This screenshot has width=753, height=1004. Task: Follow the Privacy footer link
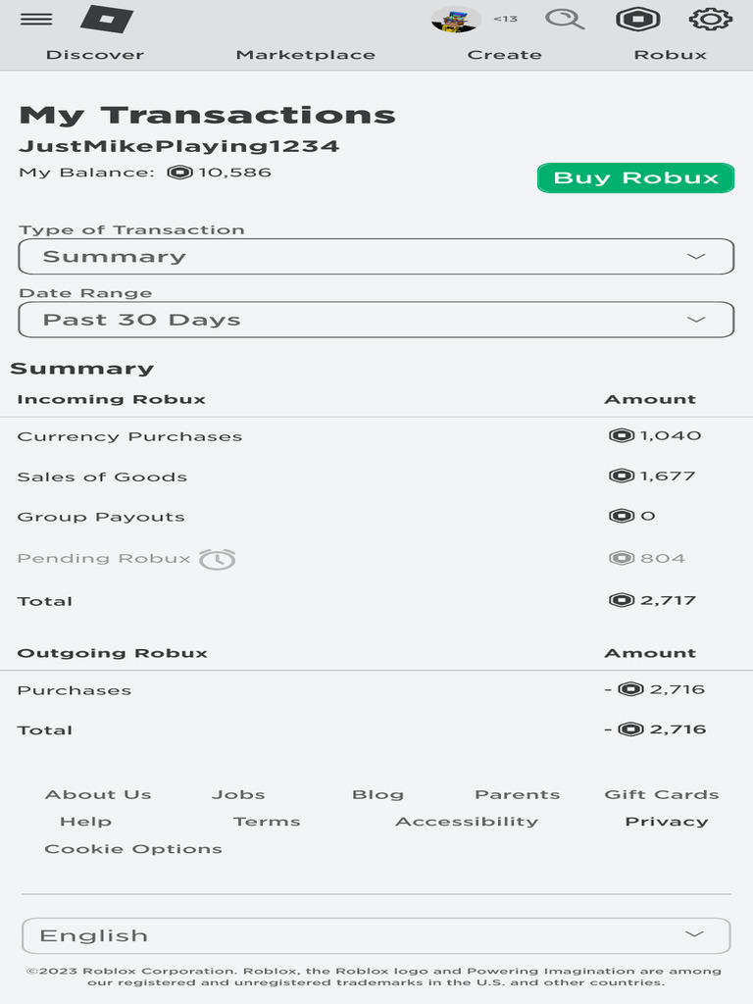click(x=666, y=822)
